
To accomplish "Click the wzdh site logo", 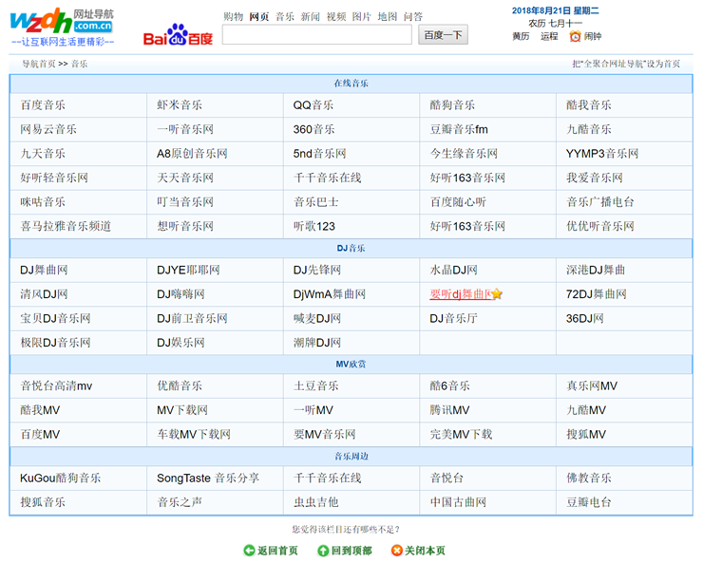I will tap(62, 27).
